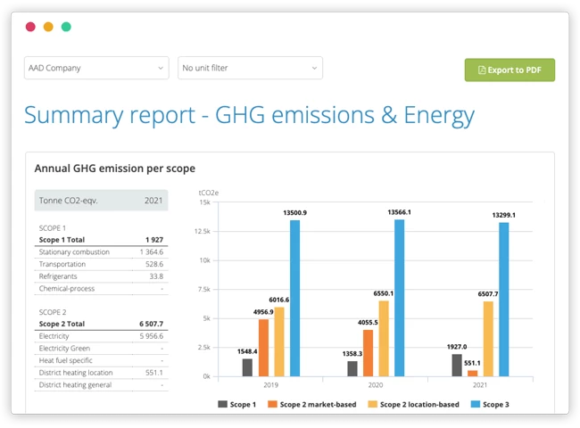Click the District heating location row
Screen dimensions: 580x428
pyautogui.click(x=101, y=373)
